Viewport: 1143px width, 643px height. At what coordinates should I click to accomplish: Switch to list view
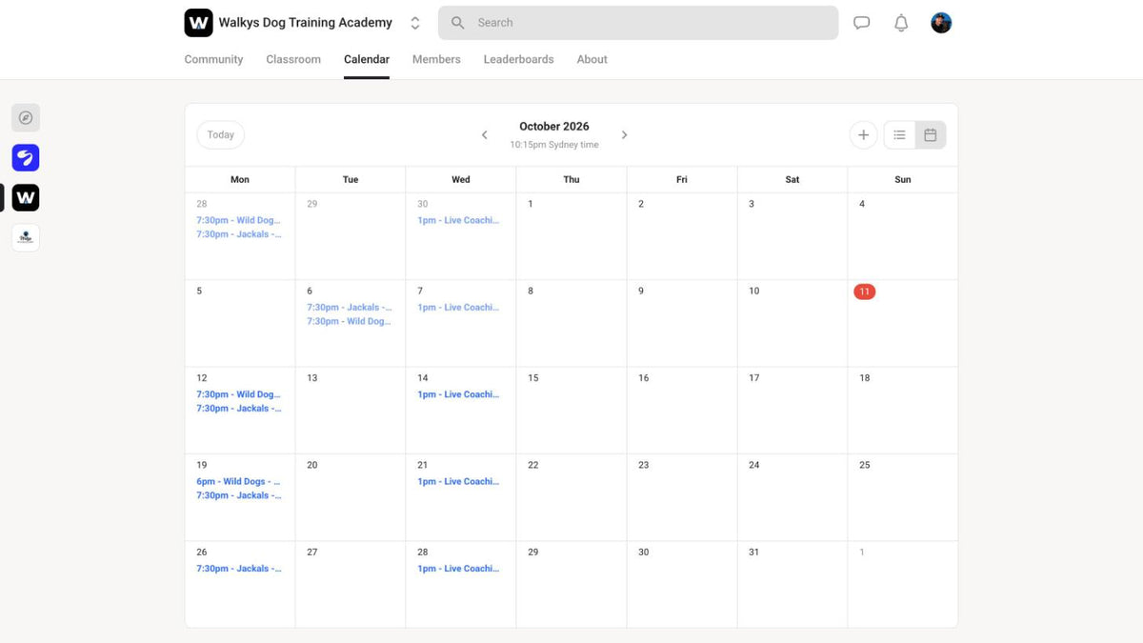pyautogui.click(x=899, y=135)
